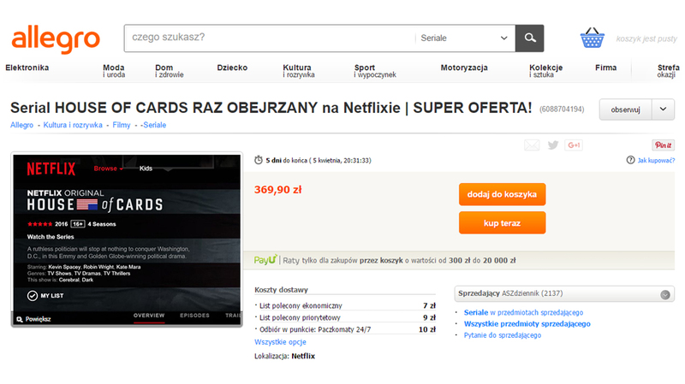Click the Odbiór w punkcie Paczkomaty row

(x=345, y=329)
